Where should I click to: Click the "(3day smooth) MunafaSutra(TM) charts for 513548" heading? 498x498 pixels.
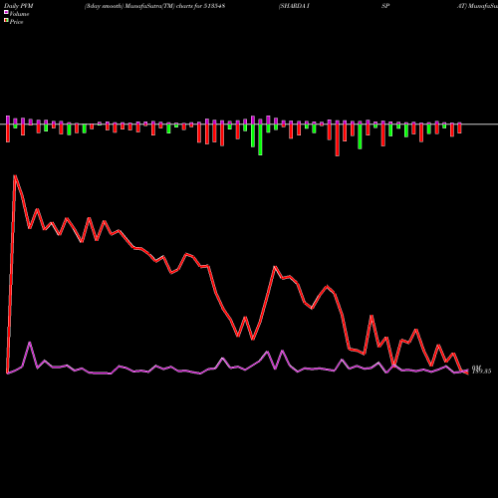click(154, 6)
